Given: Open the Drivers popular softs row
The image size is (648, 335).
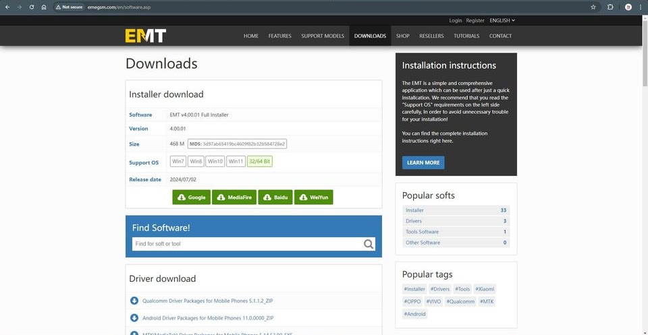Looking at the screenshot, I should 456,220.
